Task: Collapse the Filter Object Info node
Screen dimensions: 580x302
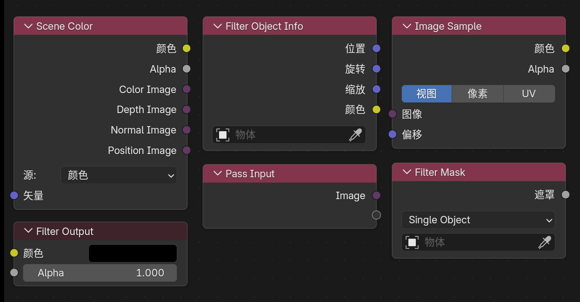Action: (218, 26)
